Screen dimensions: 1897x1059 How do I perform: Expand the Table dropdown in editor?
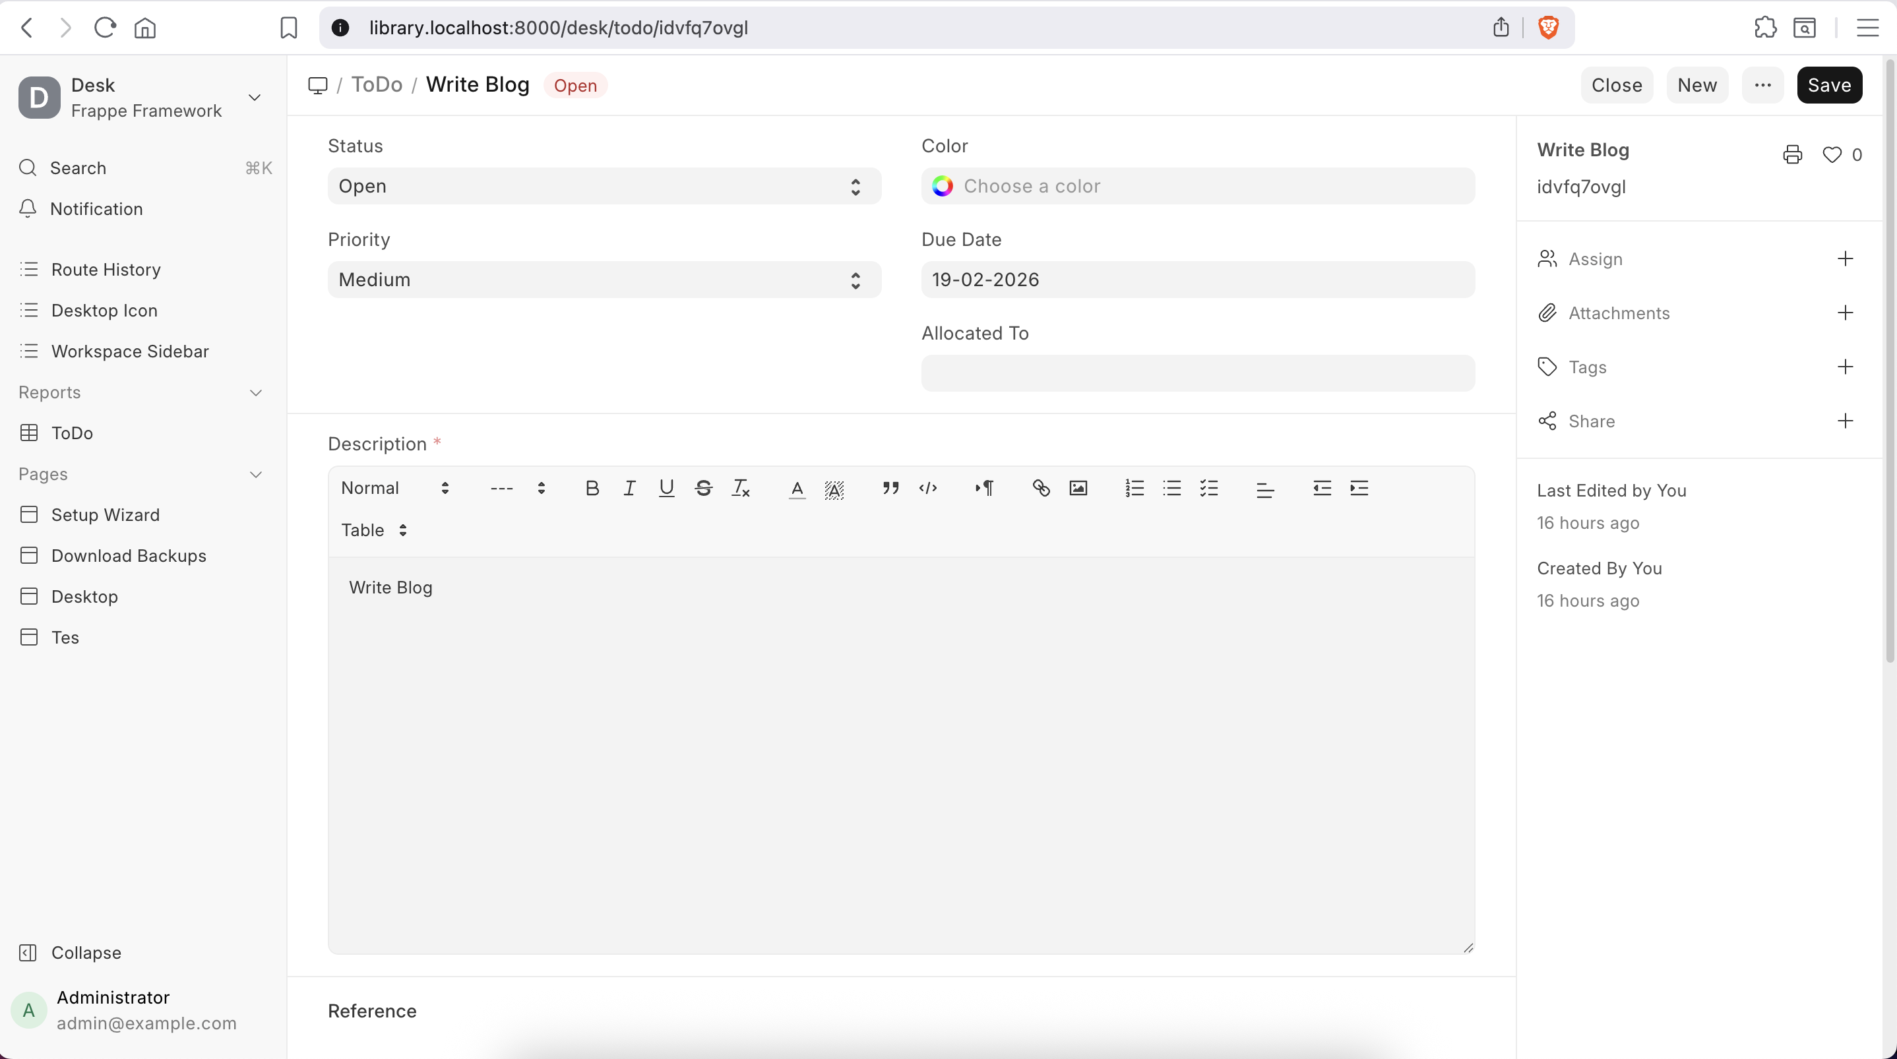click(374, 530)
